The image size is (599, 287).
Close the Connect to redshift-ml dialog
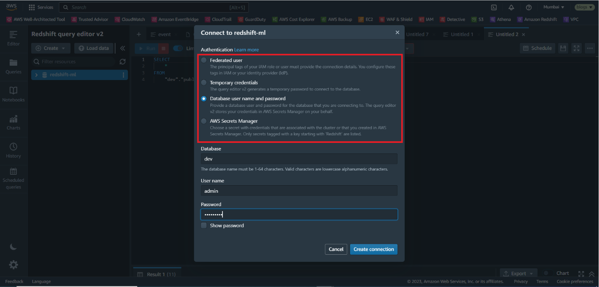tap(397, 33)
